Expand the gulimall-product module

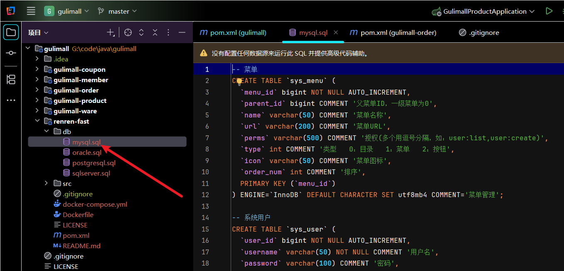[x=37, y=100]
